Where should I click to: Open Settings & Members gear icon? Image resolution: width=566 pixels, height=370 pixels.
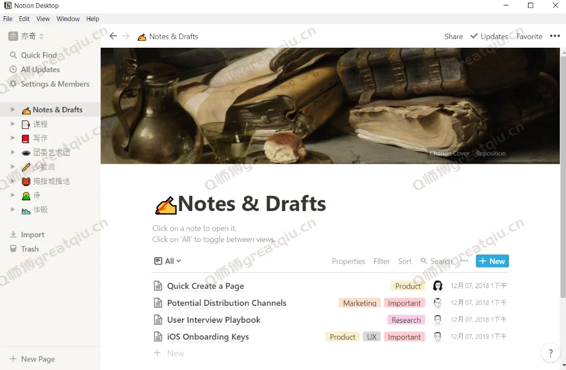[x=14, y=84]
